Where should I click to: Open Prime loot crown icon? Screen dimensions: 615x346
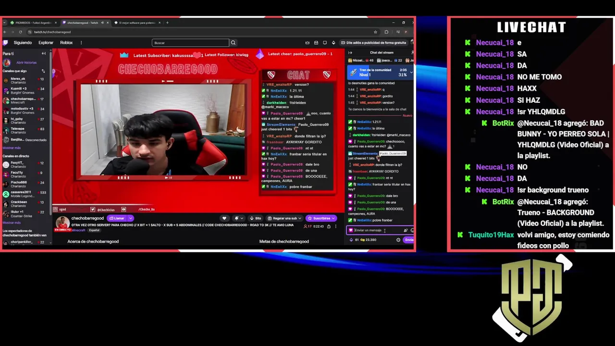307,43
